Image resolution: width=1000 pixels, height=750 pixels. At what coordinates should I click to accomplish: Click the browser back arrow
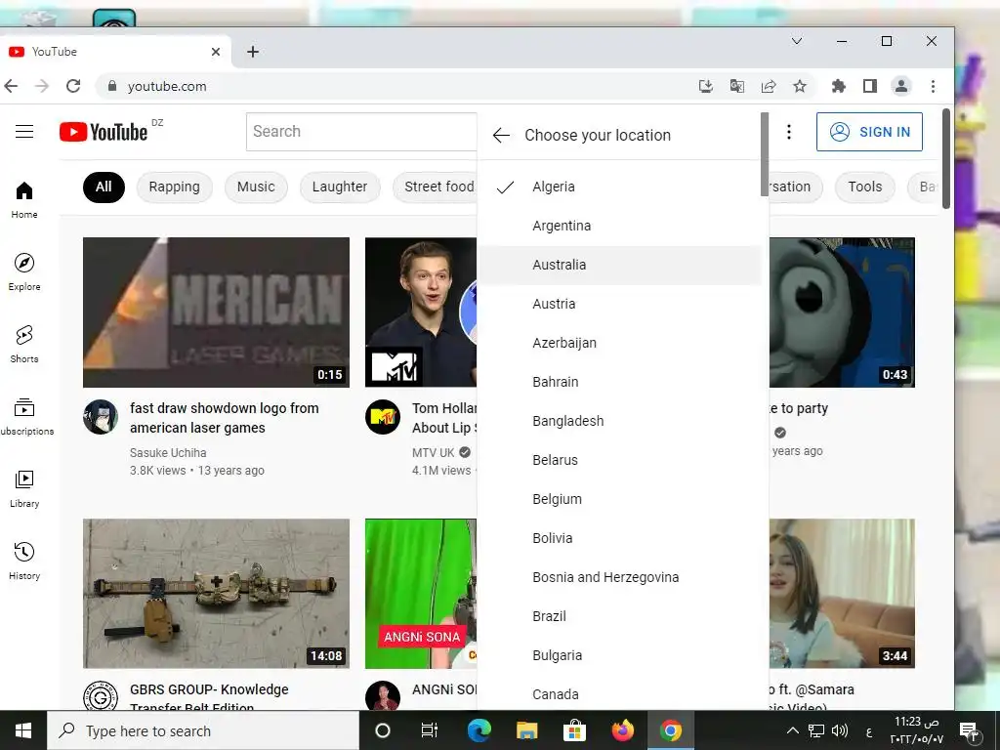pos(11,86)
